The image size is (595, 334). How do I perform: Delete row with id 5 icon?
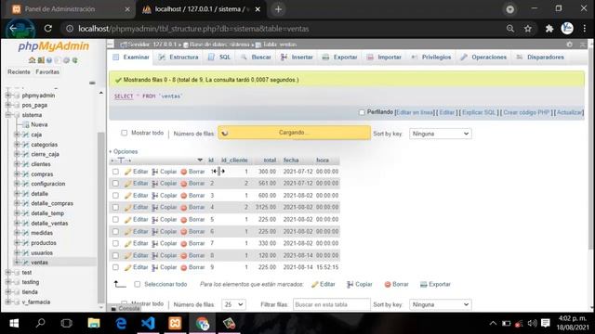[x=184, y=220]
